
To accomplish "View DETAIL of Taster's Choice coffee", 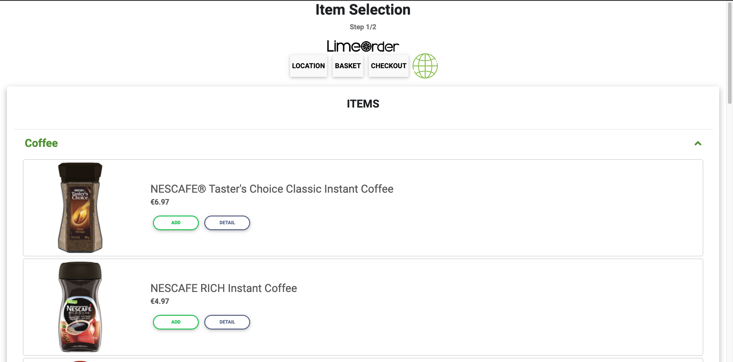I will 227,223.
